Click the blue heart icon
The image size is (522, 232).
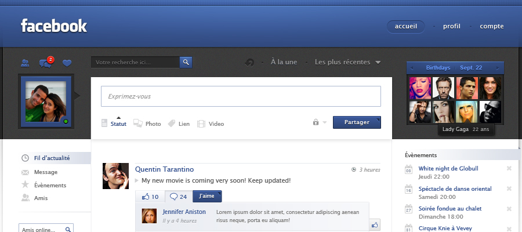[67, 63]
